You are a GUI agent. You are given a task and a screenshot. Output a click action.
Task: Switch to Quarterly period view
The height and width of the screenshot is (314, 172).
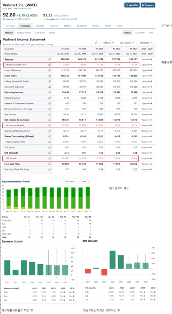140,33
